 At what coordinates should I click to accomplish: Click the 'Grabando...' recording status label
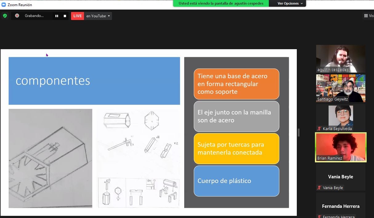pos(34,16)
